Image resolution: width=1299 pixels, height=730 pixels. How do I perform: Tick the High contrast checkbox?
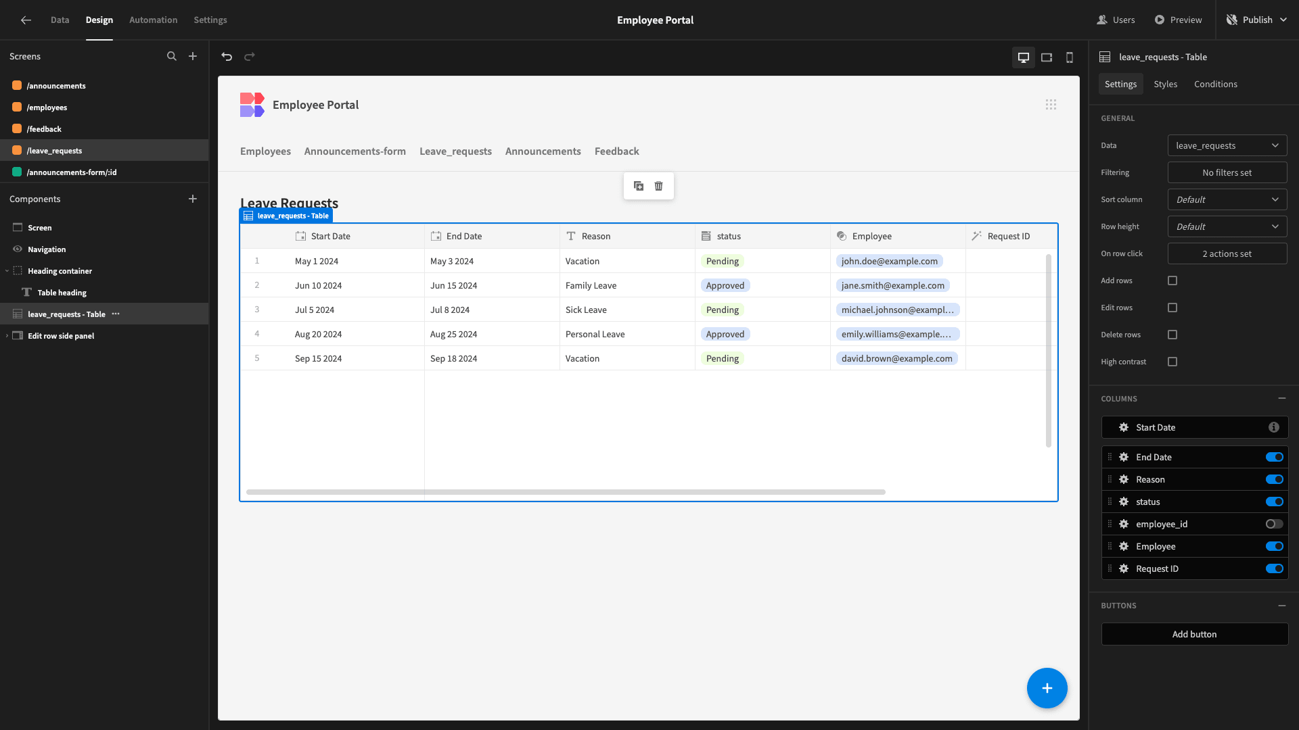pos(1172,362)
